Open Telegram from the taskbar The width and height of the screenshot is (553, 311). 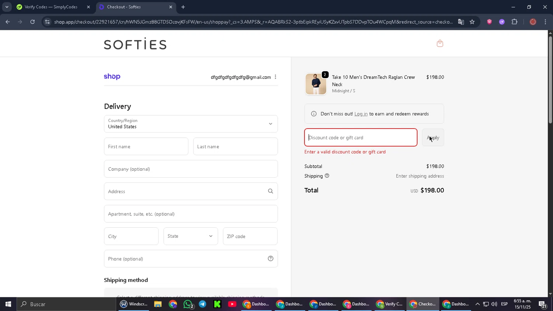click(x=202, y=304)
